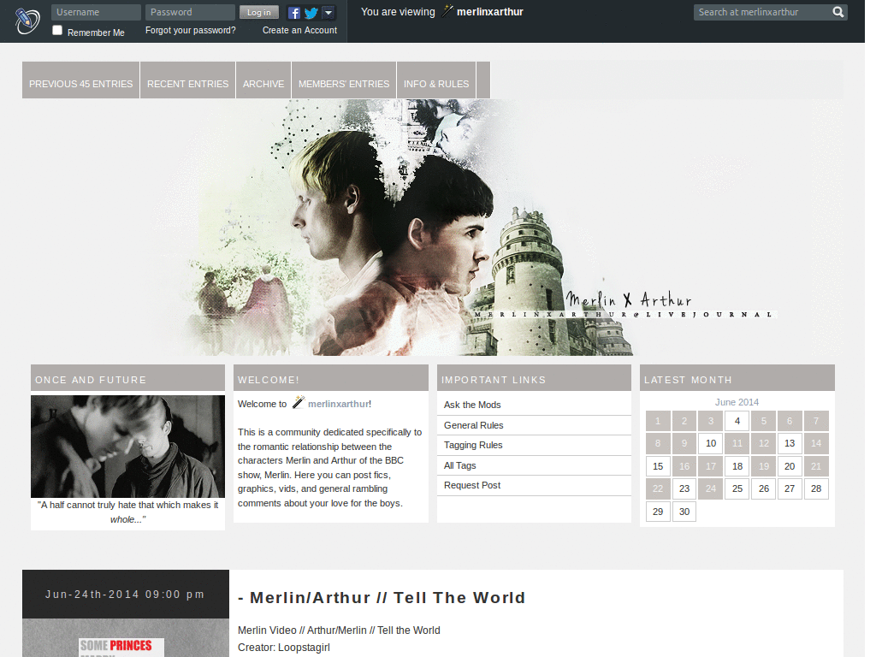
Task: Click the community icon in Welcome box
Action: 299,402
